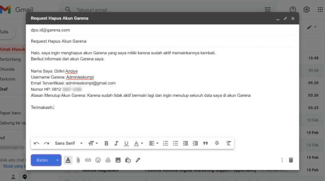
Task: Click the Telusuri email search box
Action: coord(168,10)
